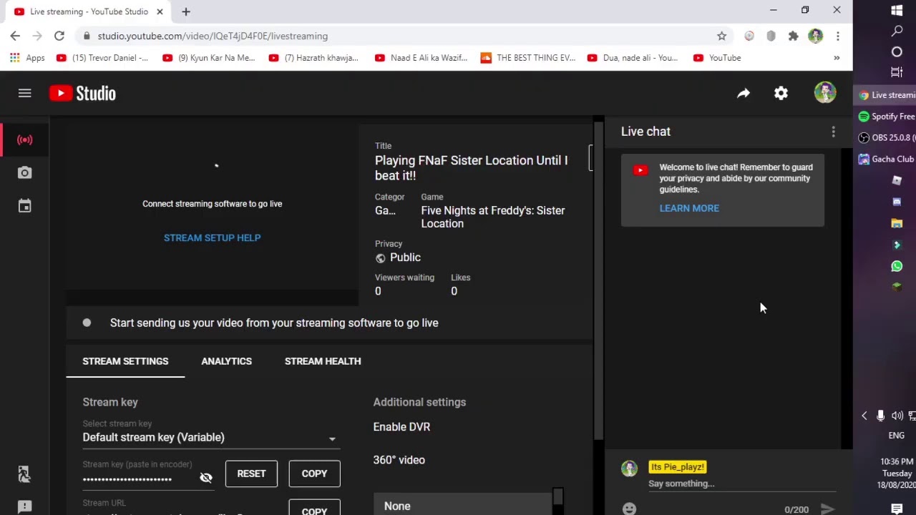This screenshot has width=916, height=515.
Task: Switch to the Stream Settings tab
Action: (125, 361)
